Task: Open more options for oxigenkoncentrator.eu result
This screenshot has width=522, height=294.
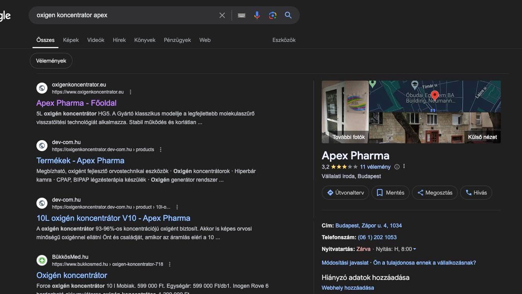Action: (130, 92)
